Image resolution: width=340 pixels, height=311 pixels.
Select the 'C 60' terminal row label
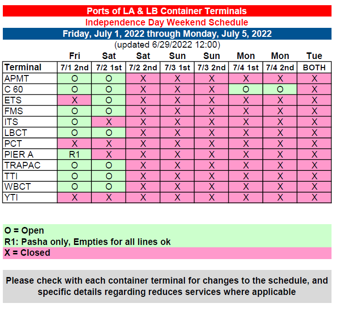30,89
